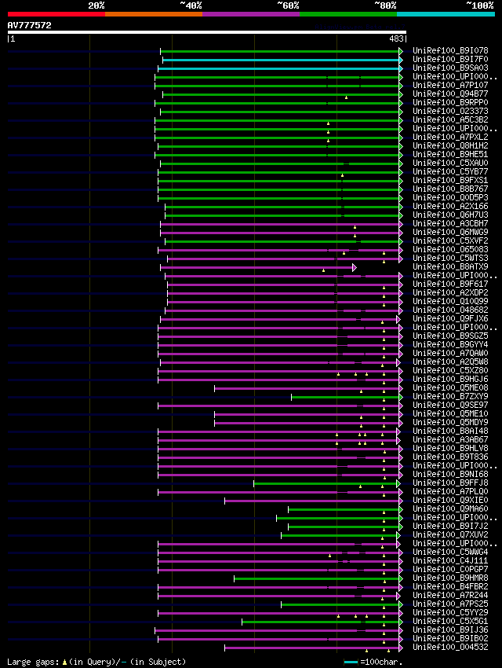Select label UniRef100_Q9SE97
The width and height of the screenshot is (502, 668).
click(450, 406)
